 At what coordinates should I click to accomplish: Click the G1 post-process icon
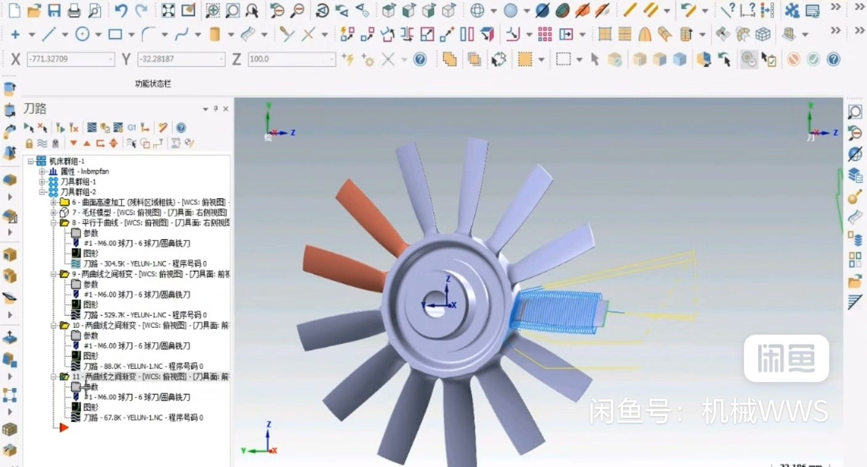click(132, 128)
